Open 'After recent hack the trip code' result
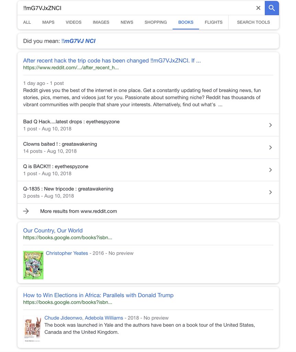The width and height of the screenshot is (296, 352). pyautogui.click(x=112, y=60)
